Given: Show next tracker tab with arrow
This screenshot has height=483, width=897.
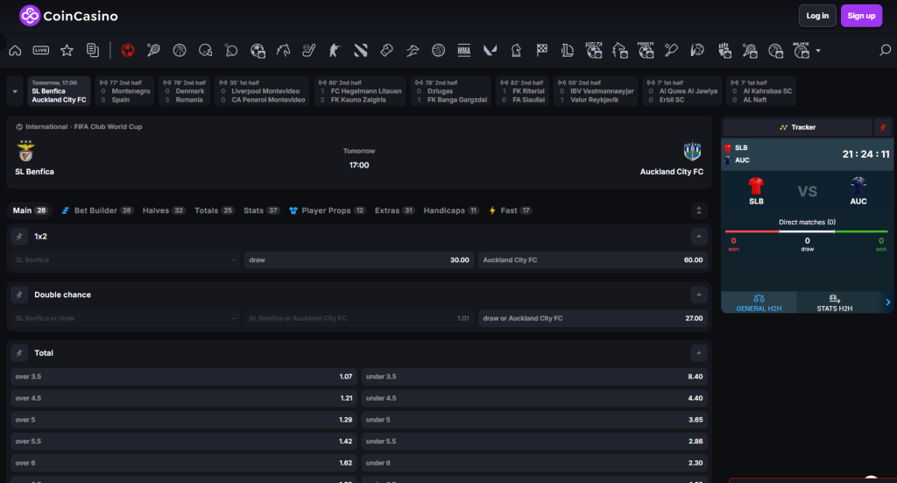Looking at the screenshot, I should pyautogui.click(x=888, y=302).
